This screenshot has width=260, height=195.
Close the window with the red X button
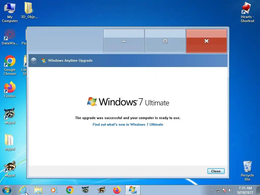coord(206,41)
